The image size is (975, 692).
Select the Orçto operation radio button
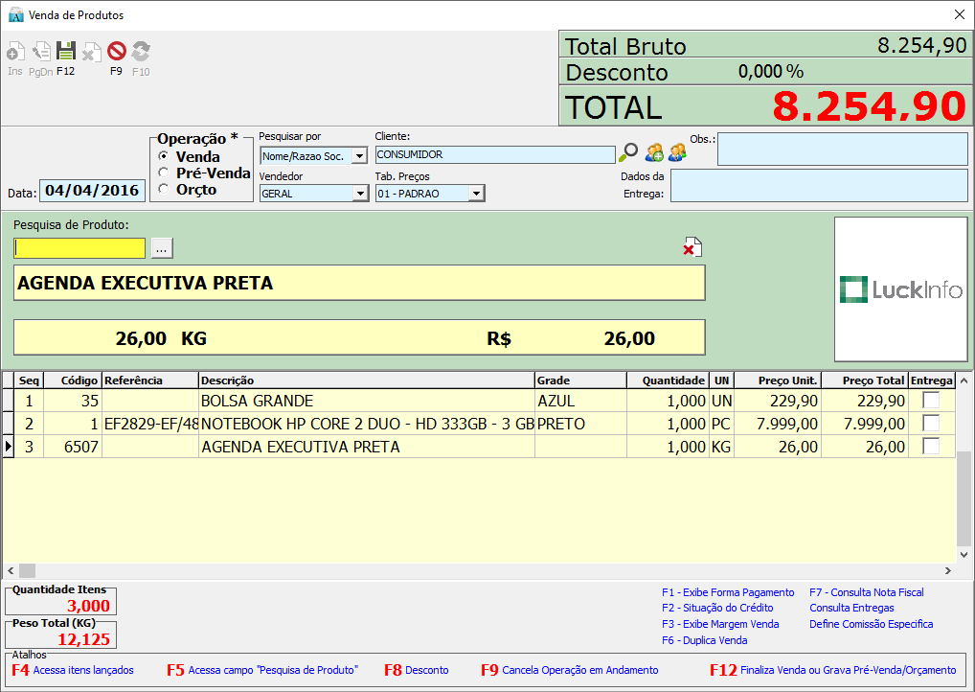(x=164, y=189)
